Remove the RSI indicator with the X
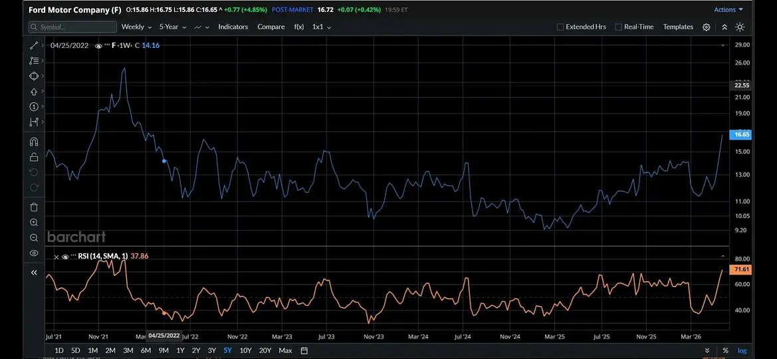The width and height of the screenshot is (777, 359). tap(56, 257)
